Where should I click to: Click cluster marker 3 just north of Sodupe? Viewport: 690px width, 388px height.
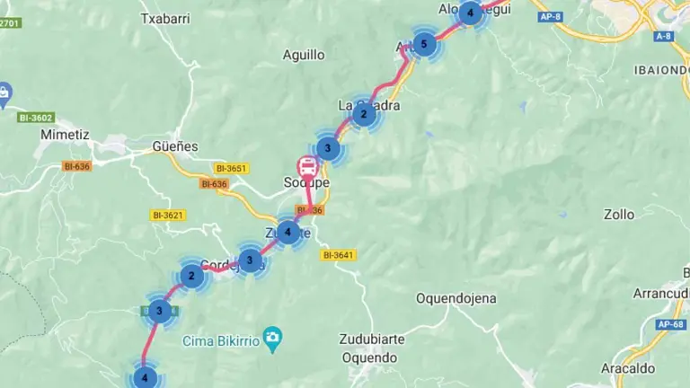coord(328,148)
